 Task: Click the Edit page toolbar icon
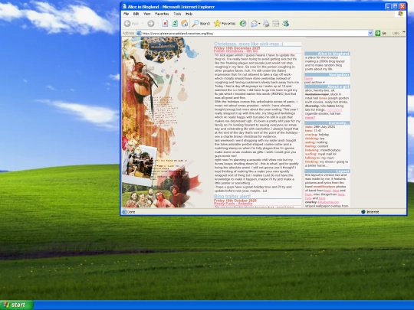[x=275, y=24]
